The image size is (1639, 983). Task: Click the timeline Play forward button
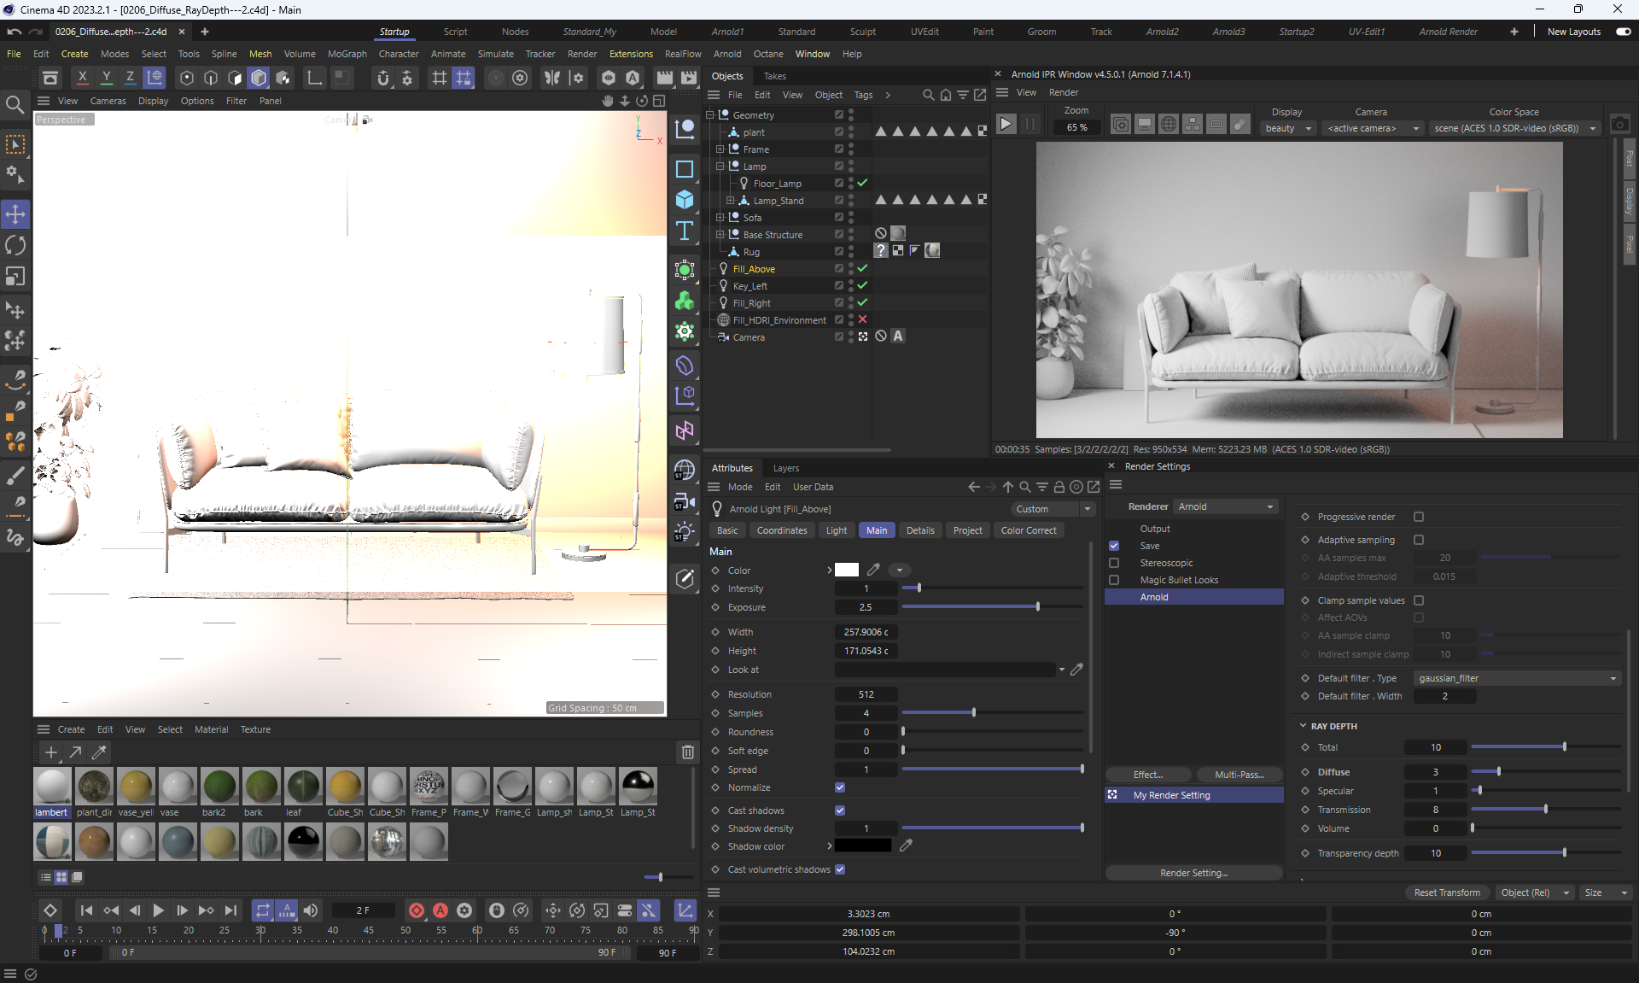tap(158, 910)
